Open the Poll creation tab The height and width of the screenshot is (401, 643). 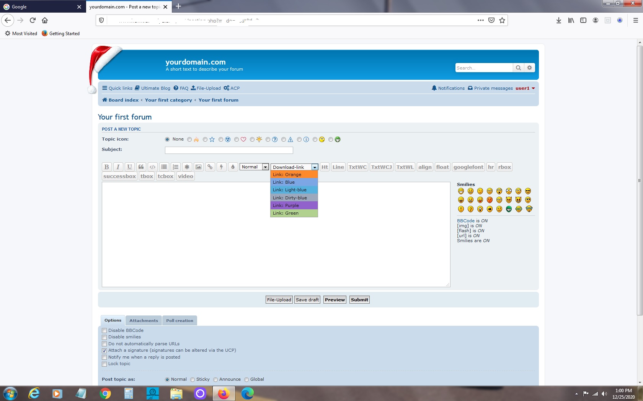pos(180,320)
